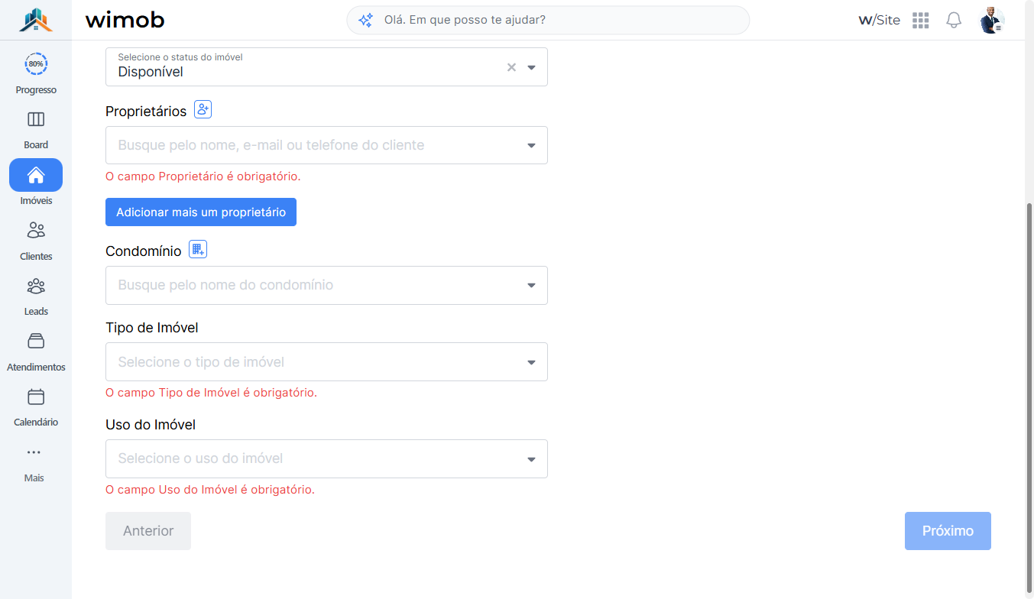Expand the Uso do Imóvel dropdown arrow
Viewport: 1034px width, 599px height.
coord(532,459)
